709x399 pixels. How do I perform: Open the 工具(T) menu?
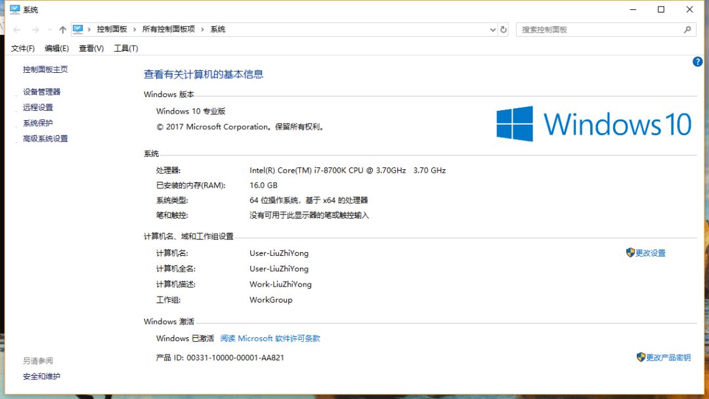(x=125, y=49)
